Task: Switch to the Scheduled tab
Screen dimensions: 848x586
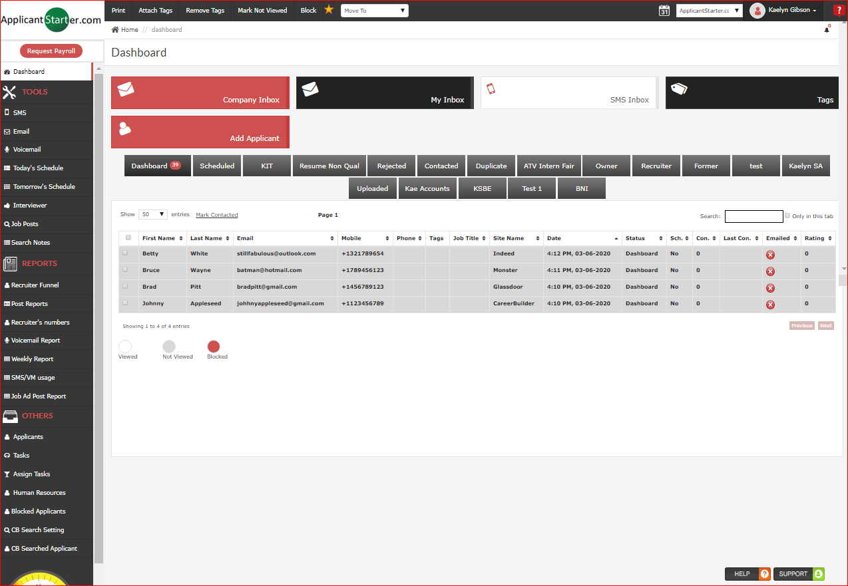Action: [x=216, y=165]
